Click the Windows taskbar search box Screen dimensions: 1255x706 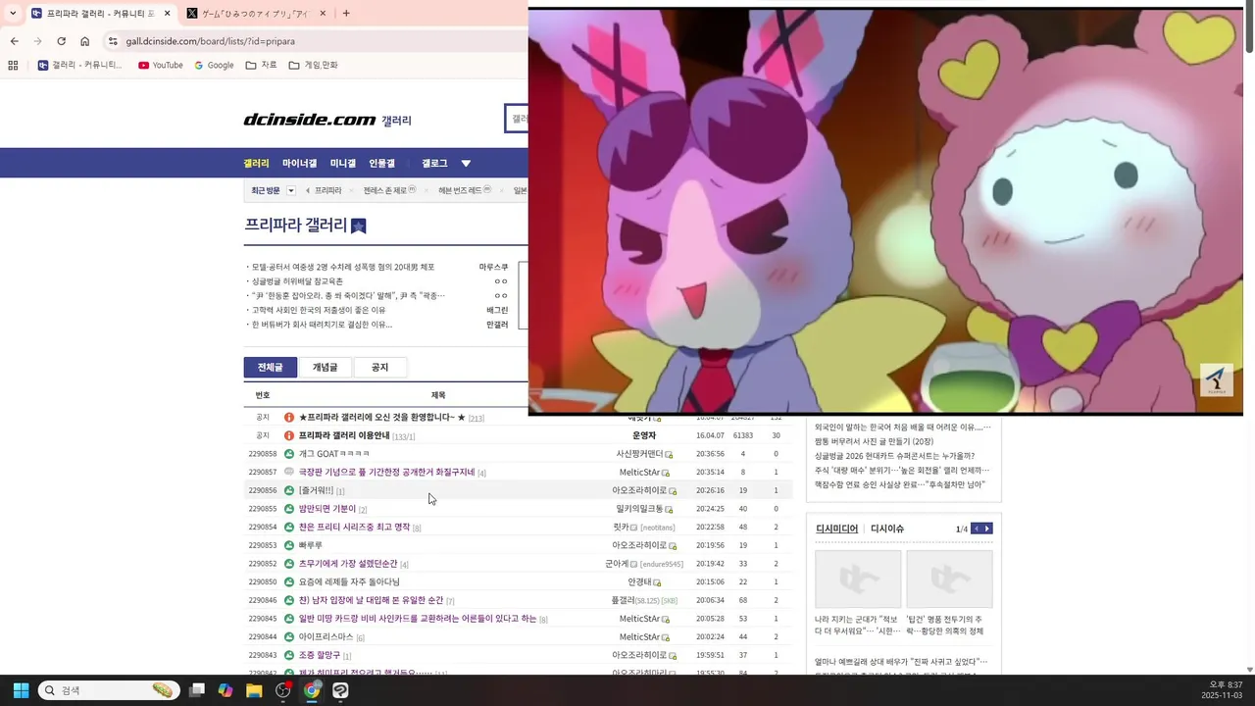[x=109, y=690]
